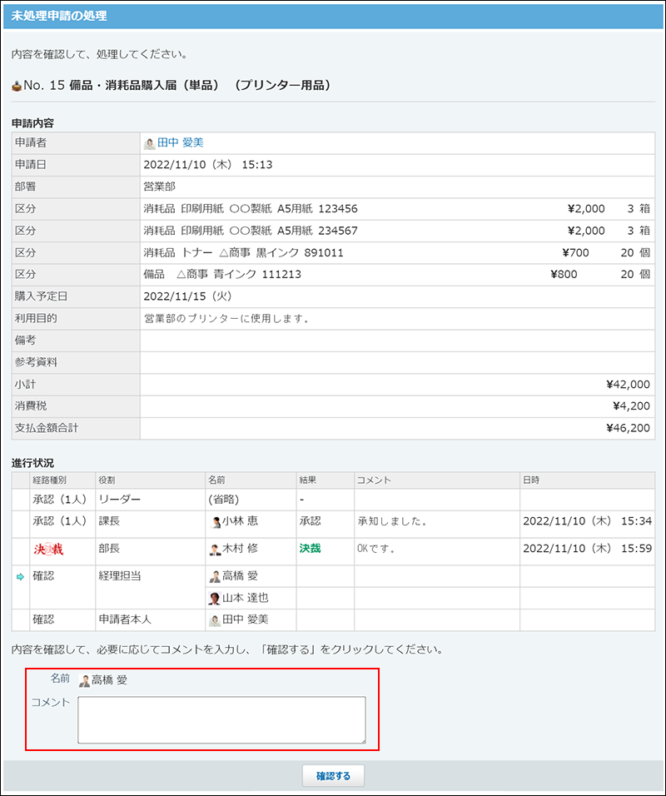
Task: Click item row 青インク 111213
Action: [x=397, y=274]
